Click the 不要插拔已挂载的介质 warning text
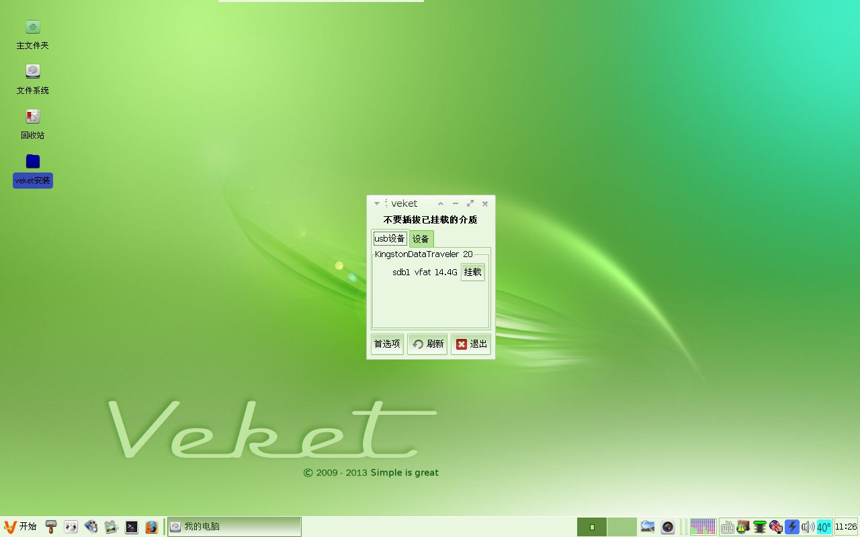The height and width of the screenshot is (537, 860). [x=431, y=219]
